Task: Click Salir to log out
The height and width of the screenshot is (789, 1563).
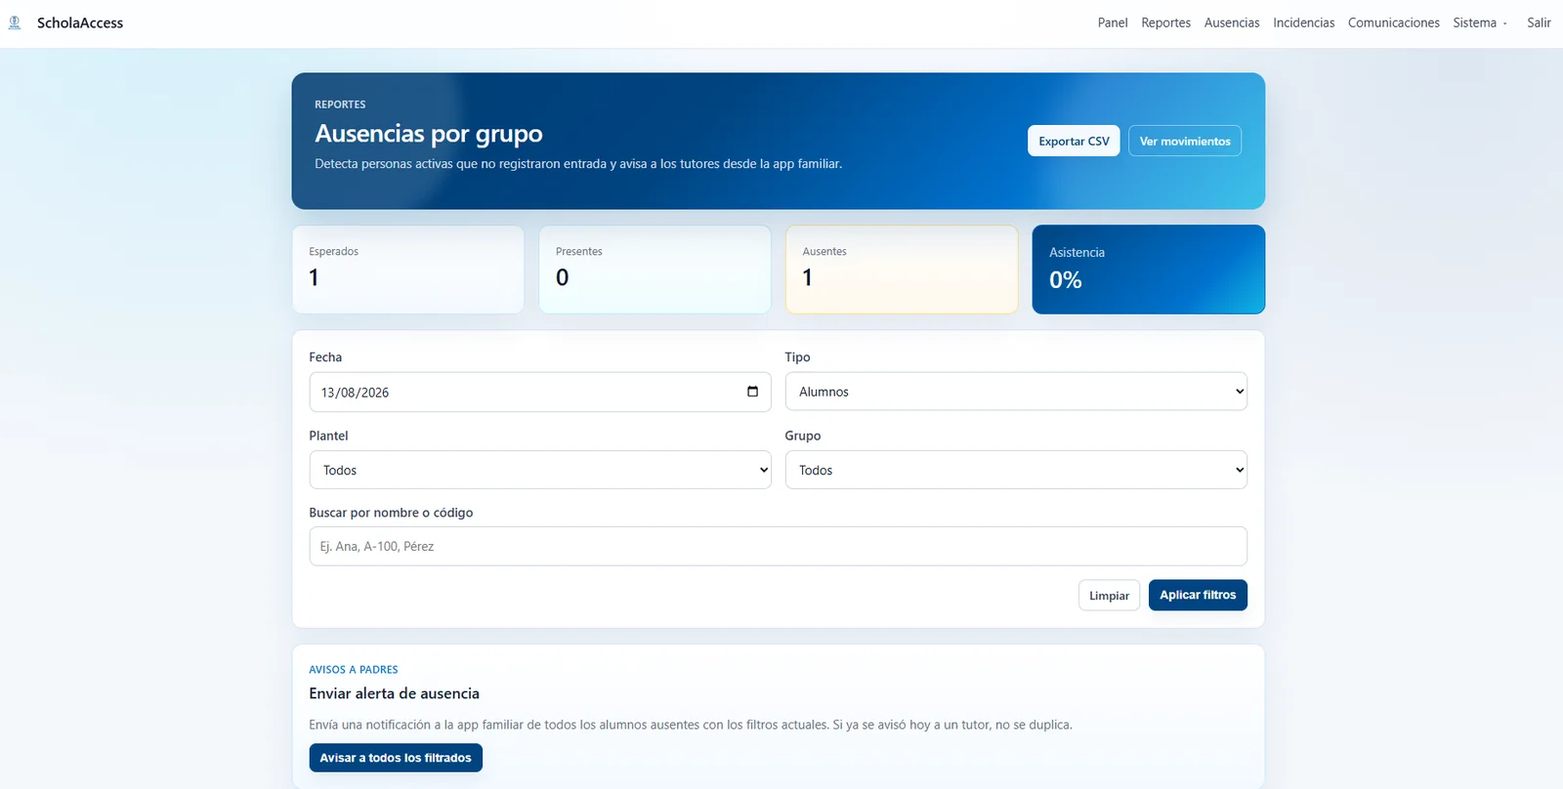Action: pos(1539,22)
